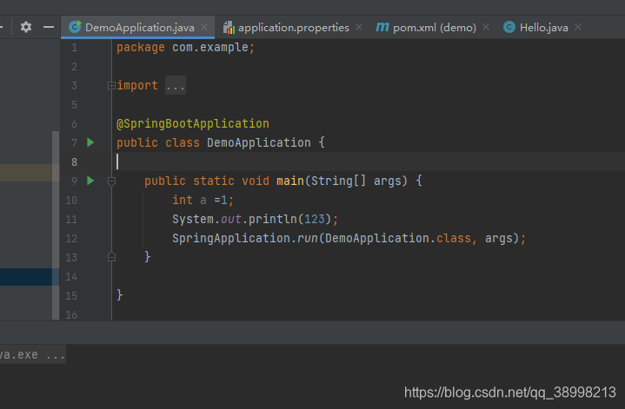Screen dimensions: 625x409
Task: Click the 'run' call of SpringApplication
Action: (308, 239)
